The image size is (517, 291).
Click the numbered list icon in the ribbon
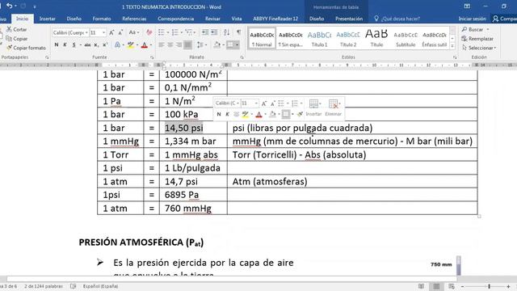174,32
